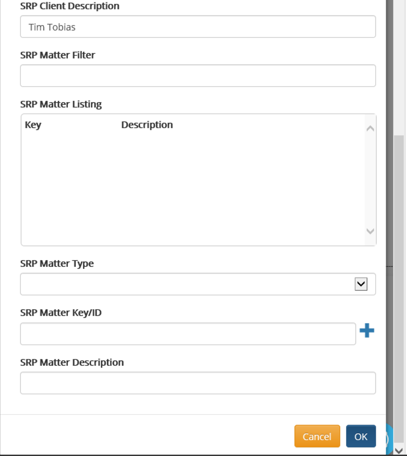Click the page vertical scrollbar thumb
Image resolution: width=407 pixels, height=456 pixels.
(x=399, y=289)
